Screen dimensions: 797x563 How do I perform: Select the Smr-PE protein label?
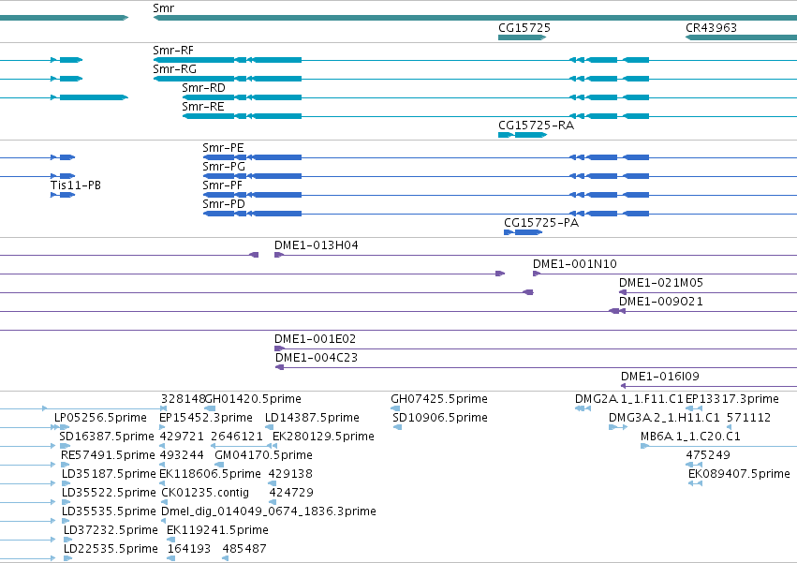click(x=223, y=148)
